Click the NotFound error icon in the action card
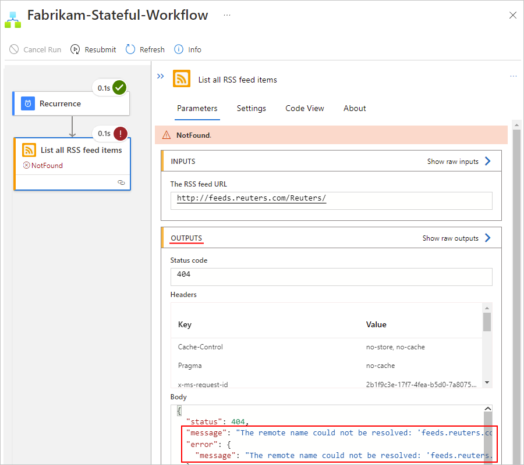 pos(26,165)
